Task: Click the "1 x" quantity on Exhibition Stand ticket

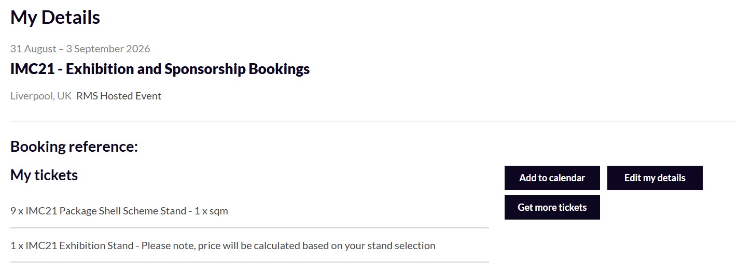Action: pos(17,245)
